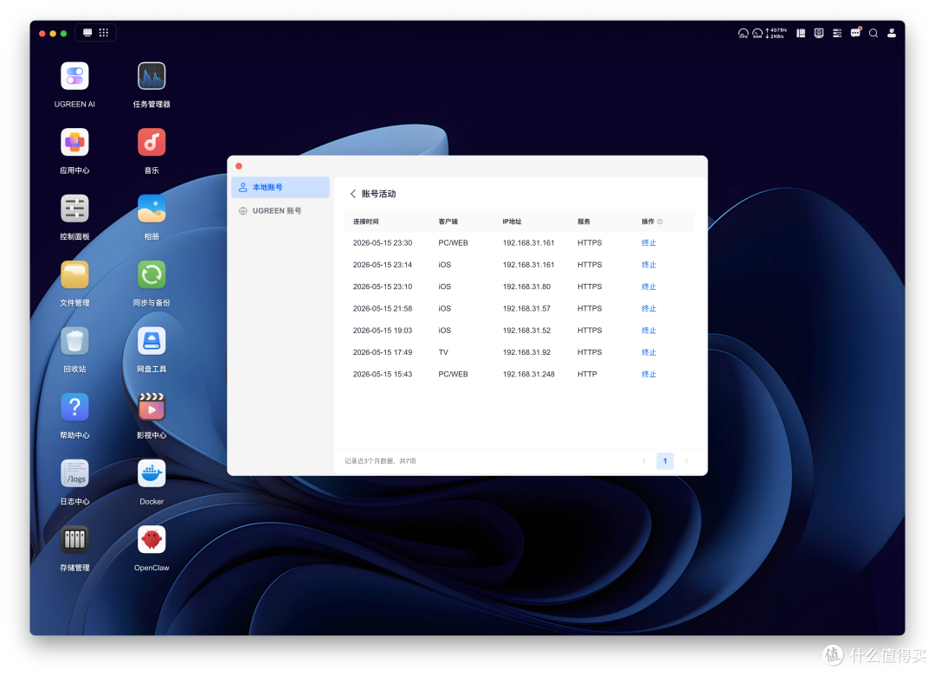Select the 本地账号 local account tab
This screenshot has width=935, height=675.
[280, 187]
